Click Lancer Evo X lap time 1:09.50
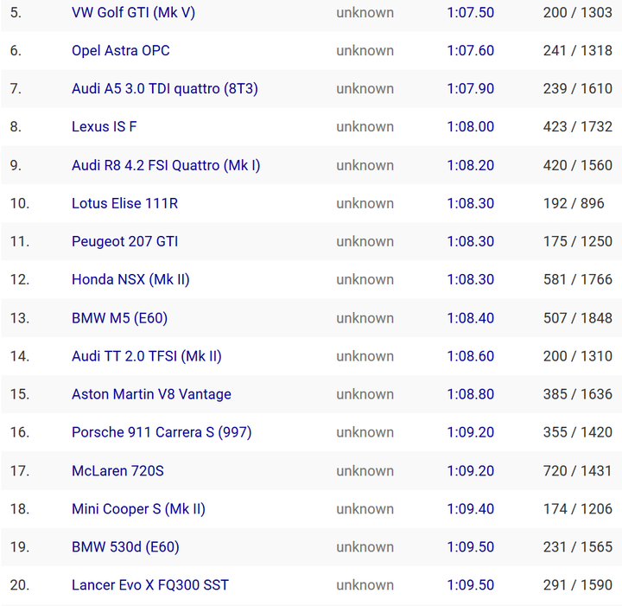Screen dimensions: 622x606 pyautogui.click(x=471, y=585)
